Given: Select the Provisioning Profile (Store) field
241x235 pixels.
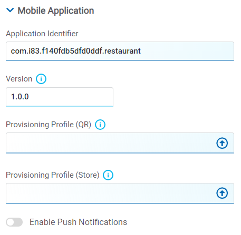Looking at the screenshot, I should pos(120,193).
